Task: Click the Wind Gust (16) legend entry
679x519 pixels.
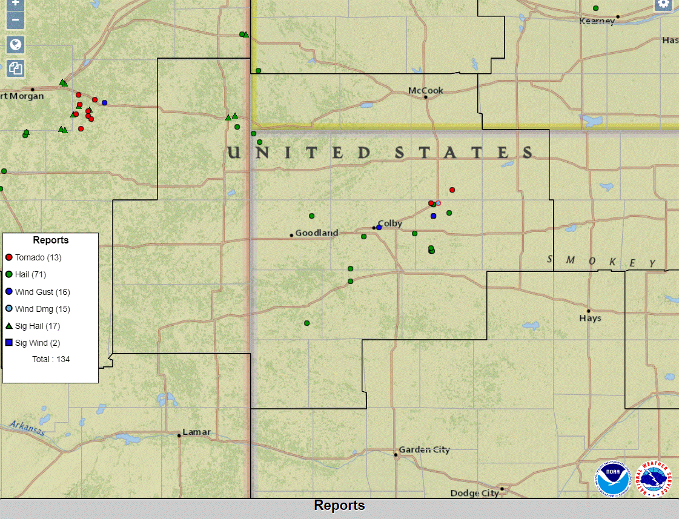Action: pyautogui.click(x=38, y=292)
